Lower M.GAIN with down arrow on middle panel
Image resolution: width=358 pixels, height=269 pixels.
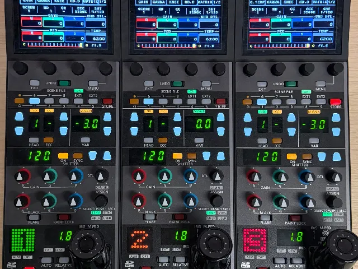220,132
